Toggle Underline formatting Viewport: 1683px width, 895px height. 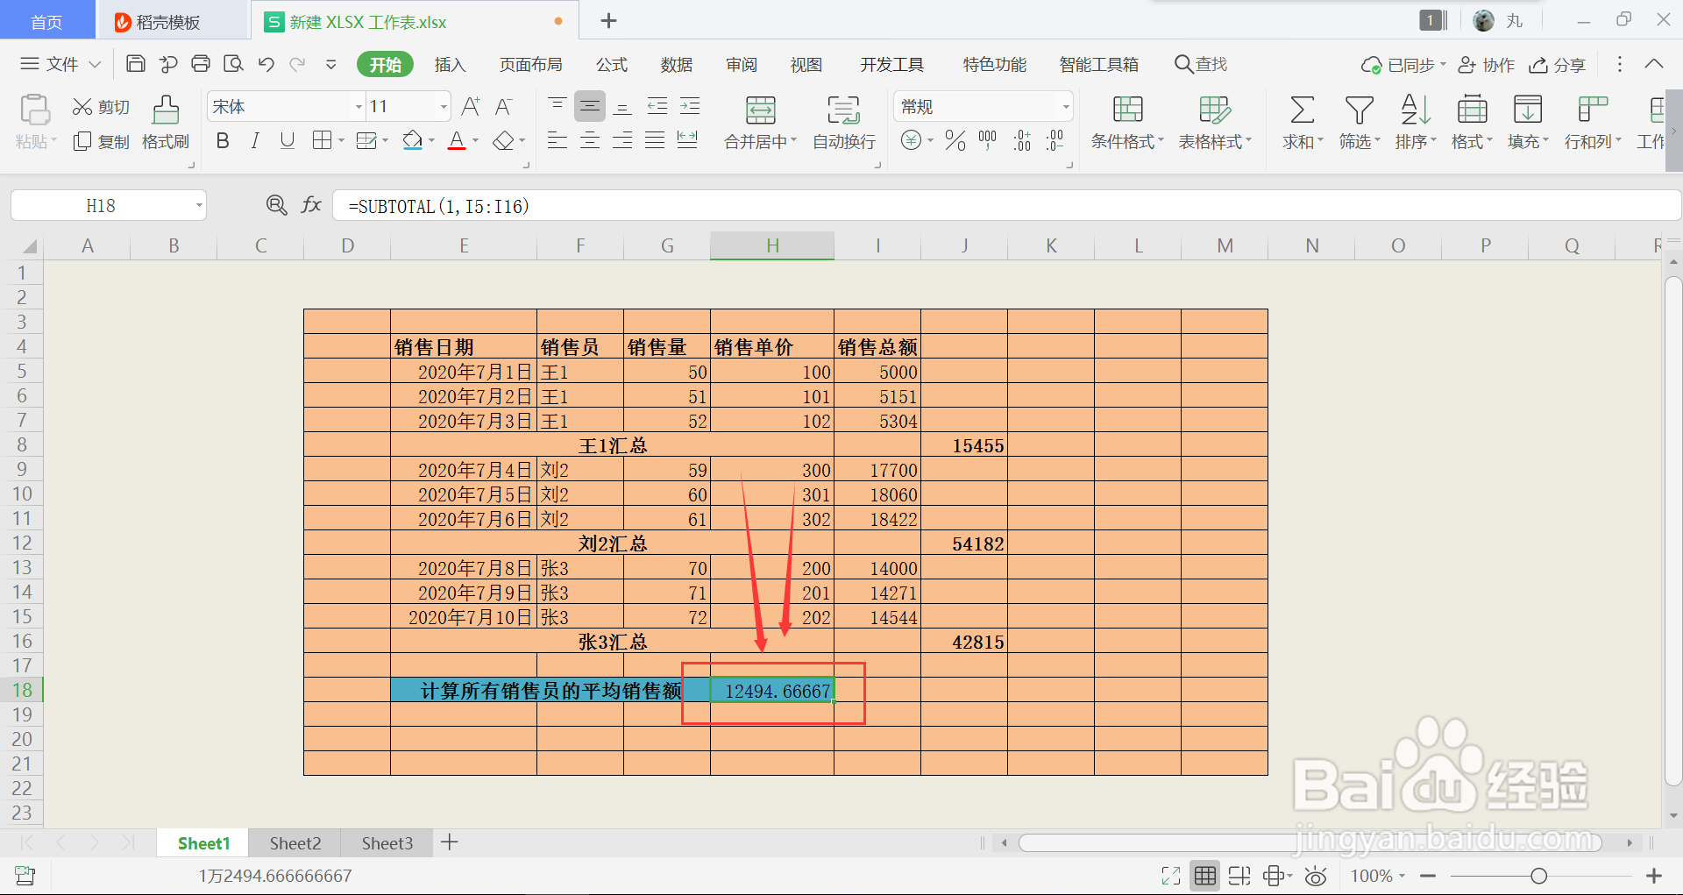[x=288, y=141]
